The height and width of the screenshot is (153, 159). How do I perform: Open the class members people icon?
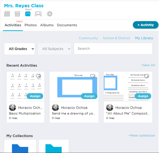coord(38,14)
